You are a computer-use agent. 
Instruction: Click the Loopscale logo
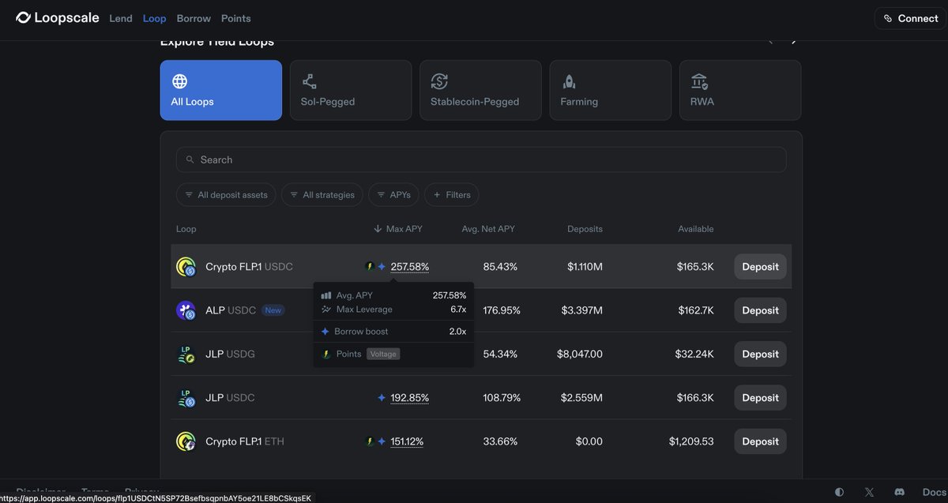58,18
